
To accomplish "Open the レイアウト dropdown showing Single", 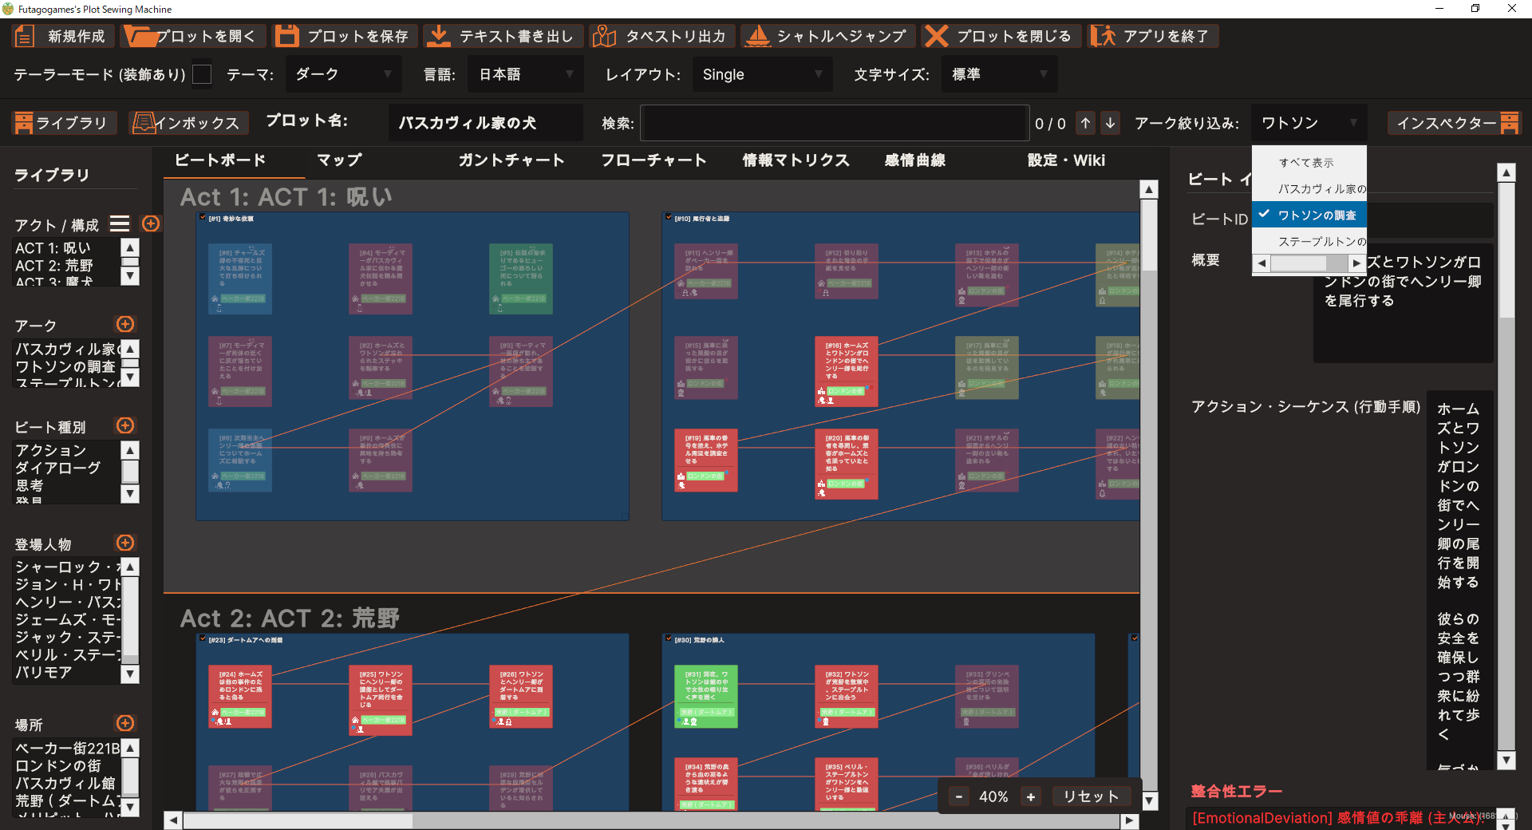I will [762, 74].
